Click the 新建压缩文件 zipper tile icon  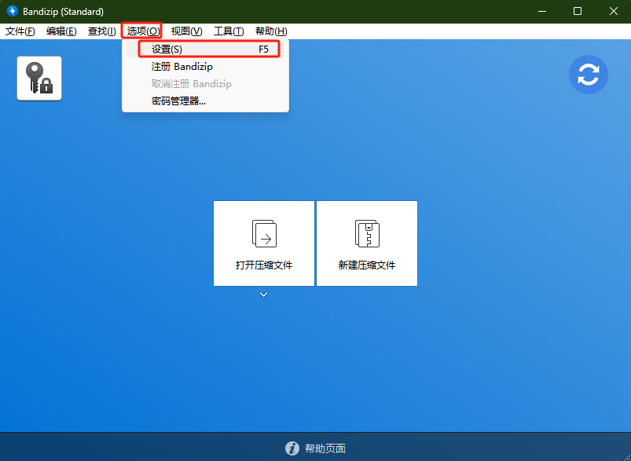tap(367, 234)
